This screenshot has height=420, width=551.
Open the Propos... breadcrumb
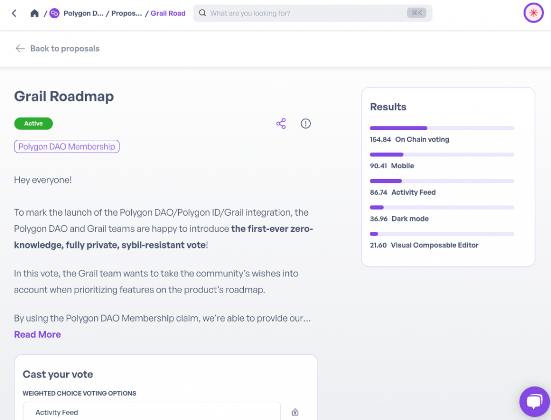point(127,13)
